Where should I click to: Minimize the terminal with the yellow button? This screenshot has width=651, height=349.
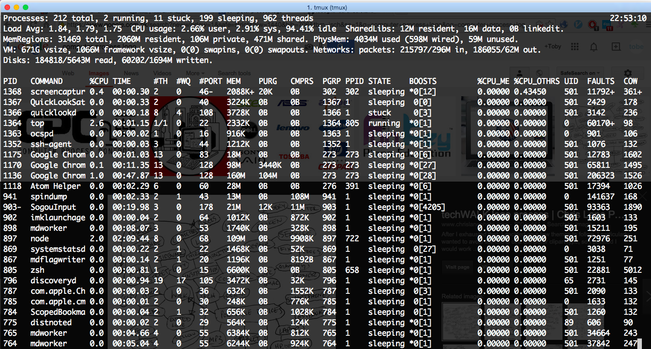16,7
